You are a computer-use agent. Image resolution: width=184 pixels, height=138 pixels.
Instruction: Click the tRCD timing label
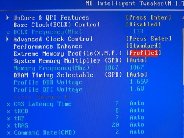(21, 111)
